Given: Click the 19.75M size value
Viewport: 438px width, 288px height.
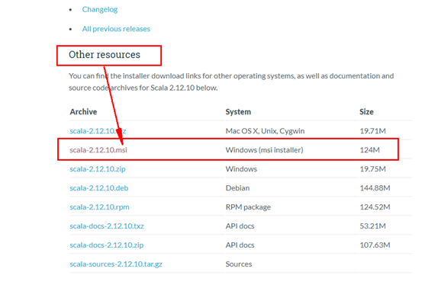Looking at the screenshot, I should click(x=372, y=169).
